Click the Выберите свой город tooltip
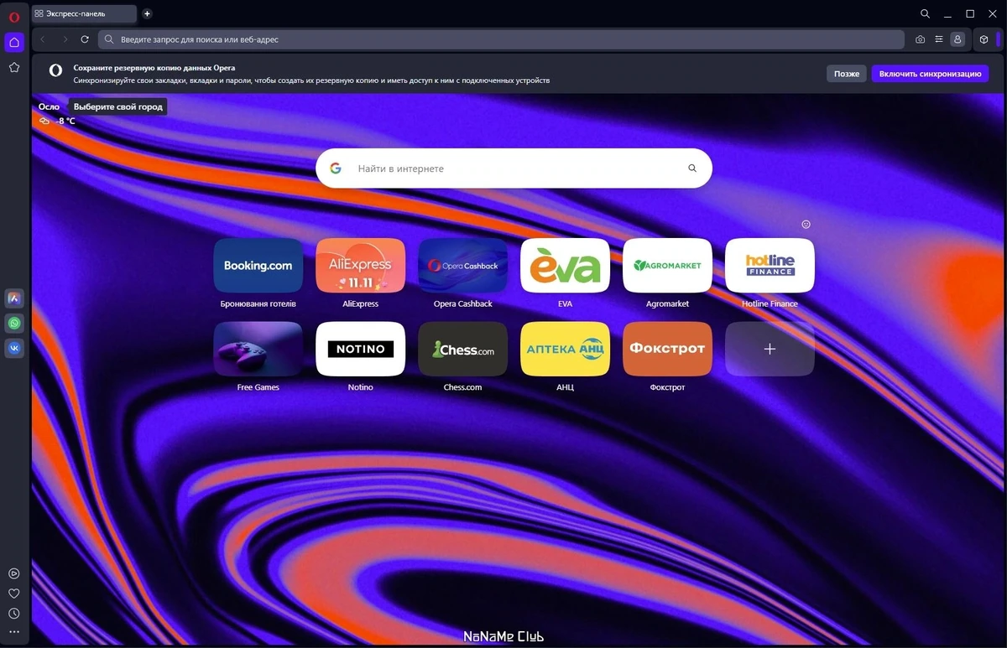This screenshot has height=648, width=1007. [x=117, y=106]
